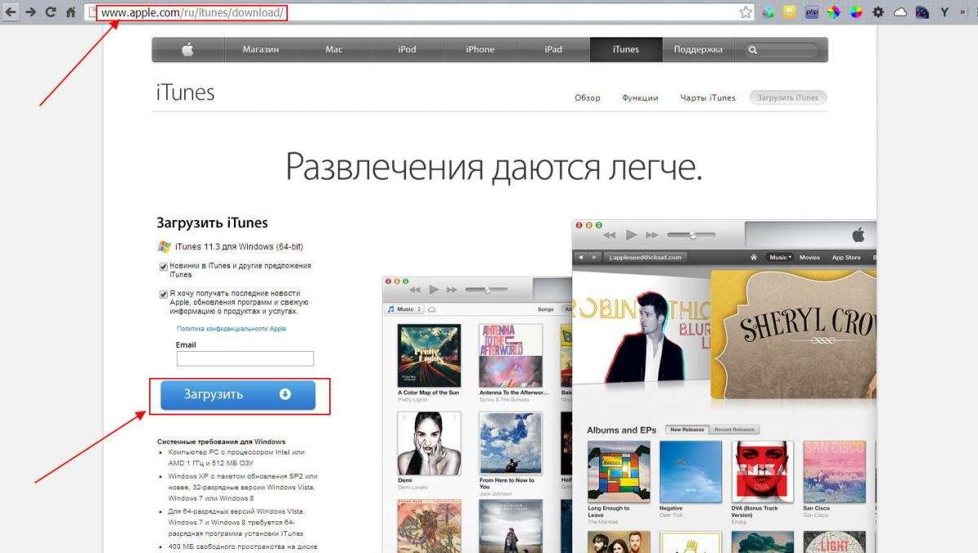Open the Обзор sub-navigation link
This screenshot has width=978, height=553.
(587, 98)
